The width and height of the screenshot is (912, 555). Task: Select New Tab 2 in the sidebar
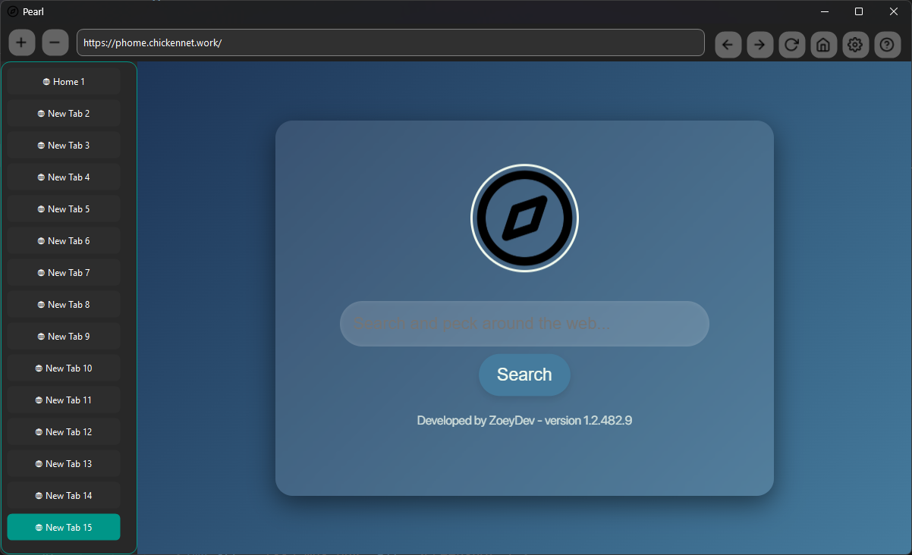63,113
